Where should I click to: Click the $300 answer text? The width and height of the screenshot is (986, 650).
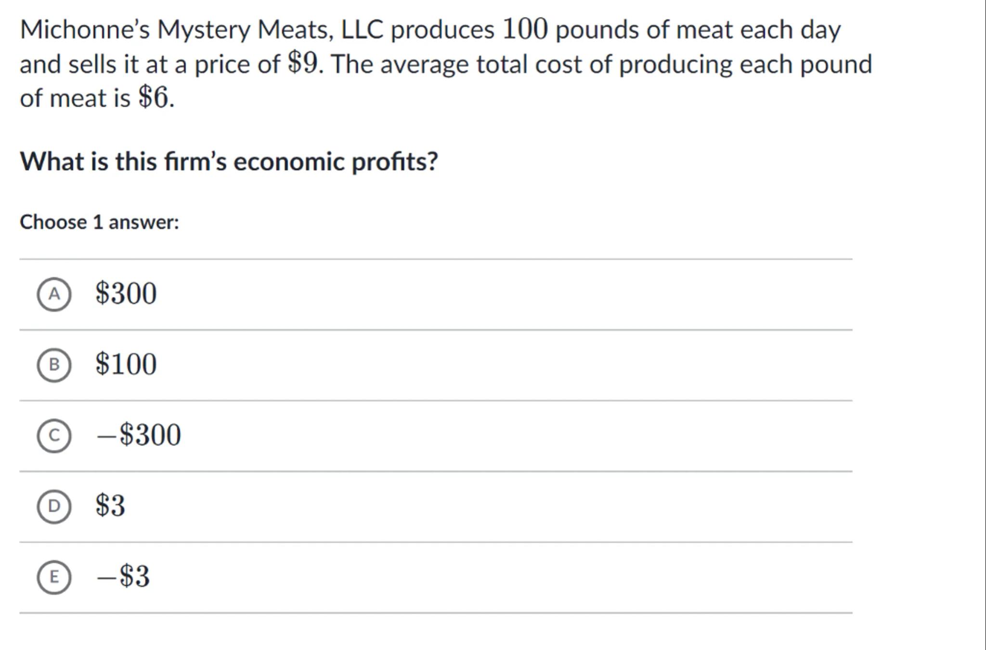tap(126, 293)
